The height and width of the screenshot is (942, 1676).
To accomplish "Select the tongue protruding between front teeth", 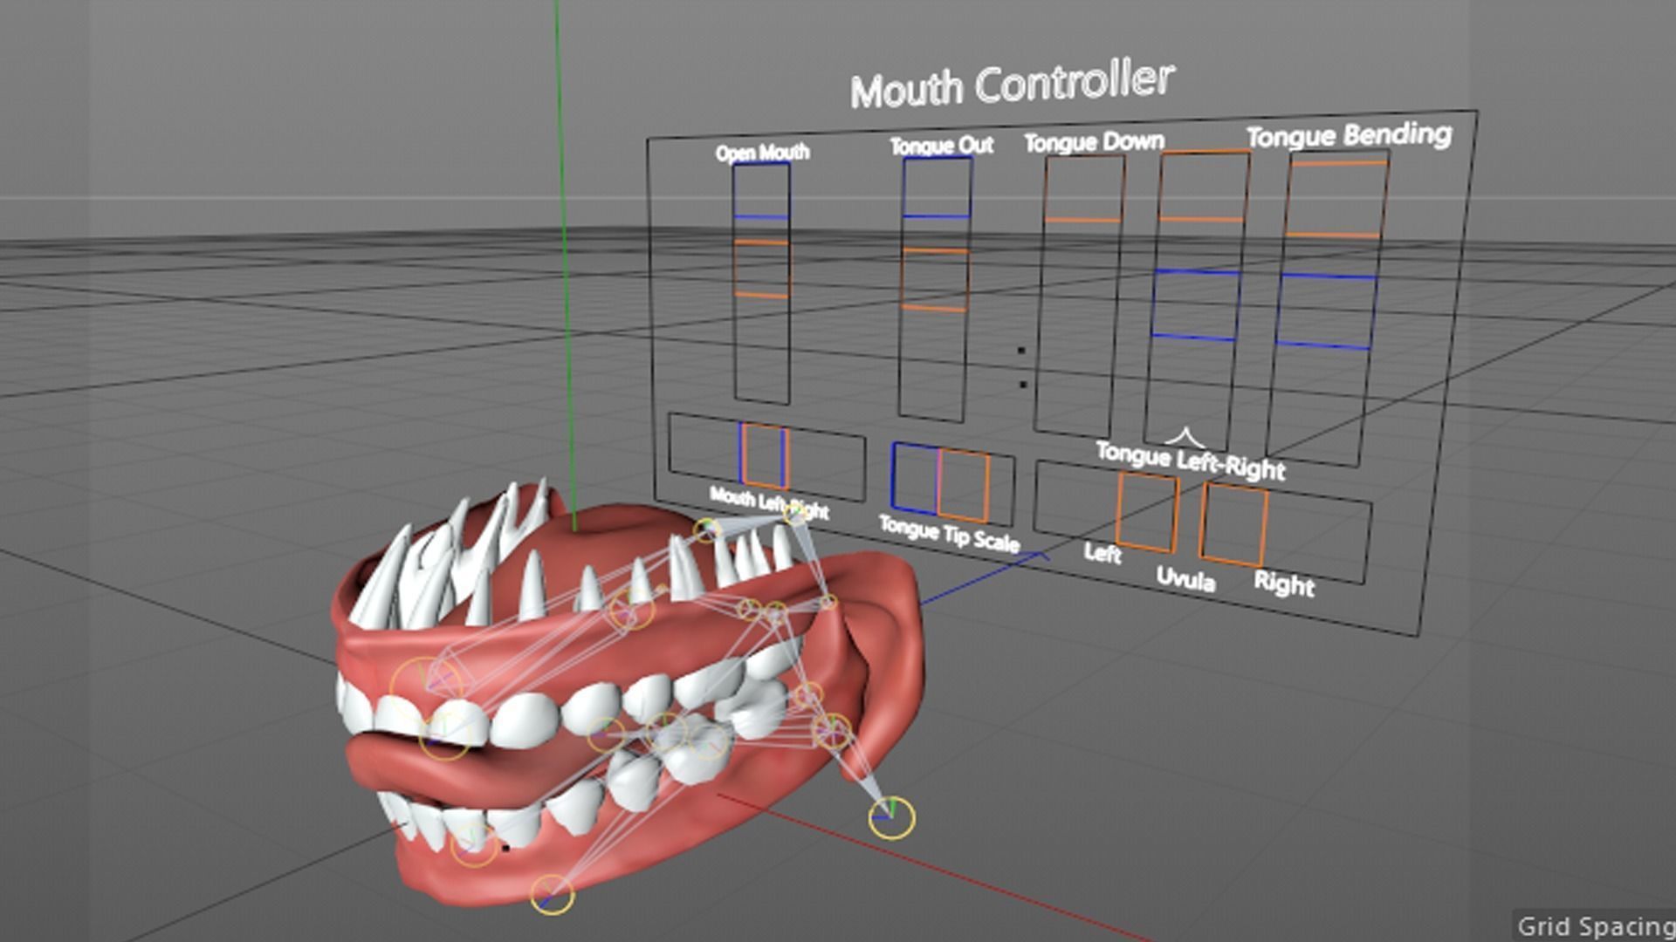I will tap(454, 768).
